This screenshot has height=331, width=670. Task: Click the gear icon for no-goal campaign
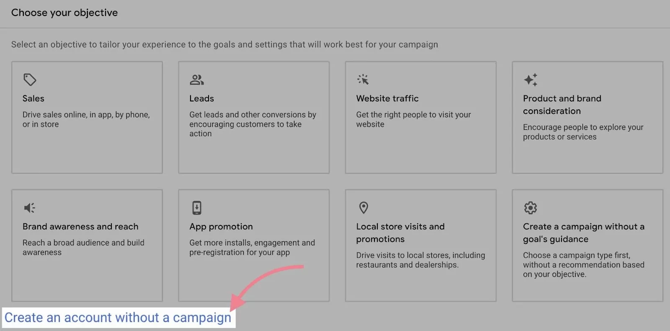[531, 208]
